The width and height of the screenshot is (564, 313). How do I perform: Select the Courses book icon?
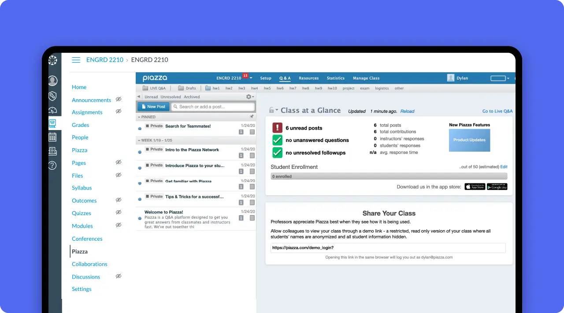click(52, 123)
